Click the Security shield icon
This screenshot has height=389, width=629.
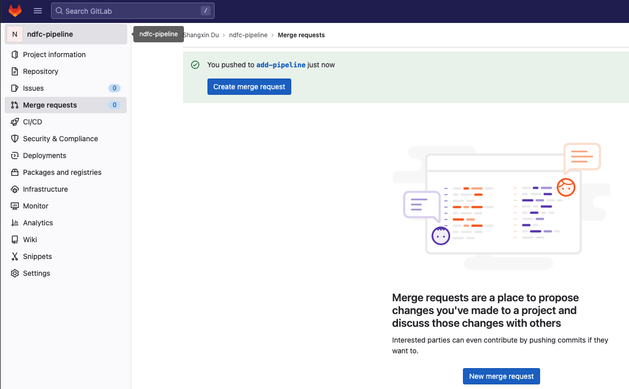tap(14, 139)
